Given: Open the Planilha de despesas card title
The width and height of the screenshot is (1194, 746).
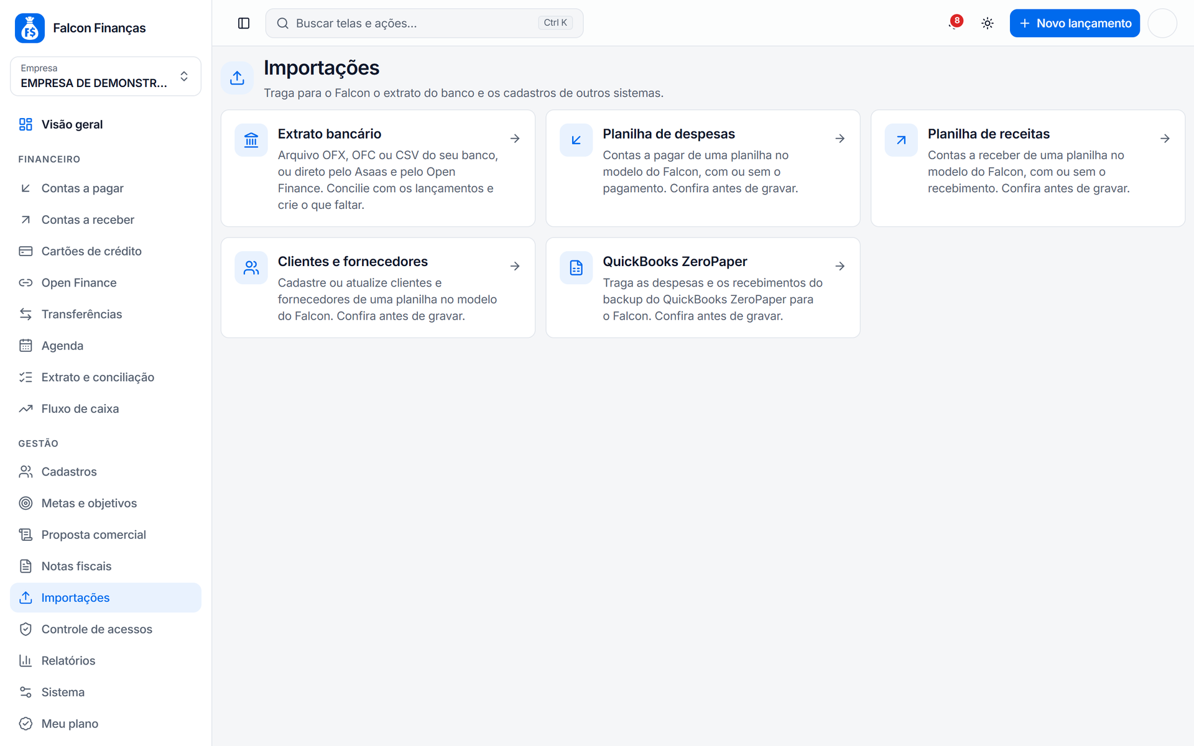Looking at the screenshot, I should point(669,134).
